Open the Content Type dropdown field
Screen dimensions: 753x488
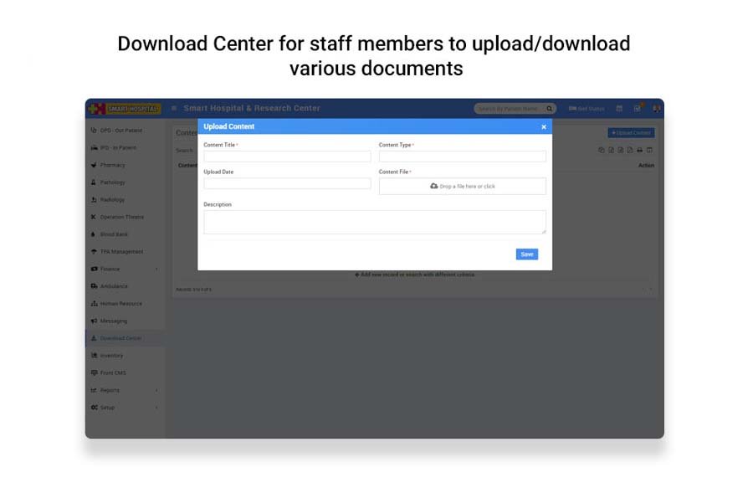tap(462, 157)
